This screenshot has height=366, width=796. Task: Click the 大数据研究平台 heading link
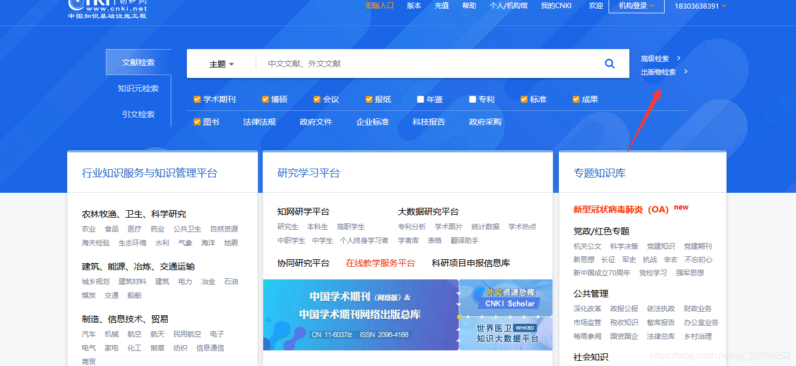pos(428,211)
